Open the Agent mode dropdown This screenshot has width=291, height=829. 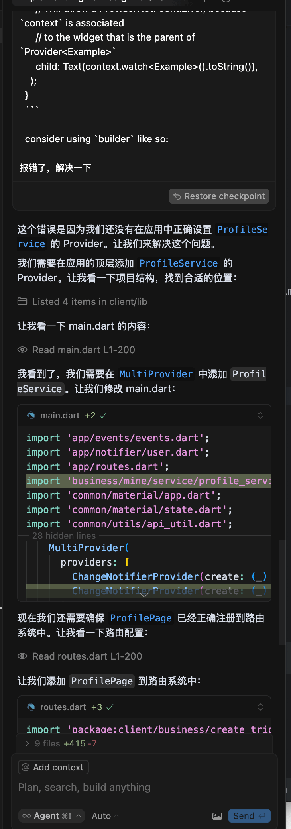click(x=51, y=816)
